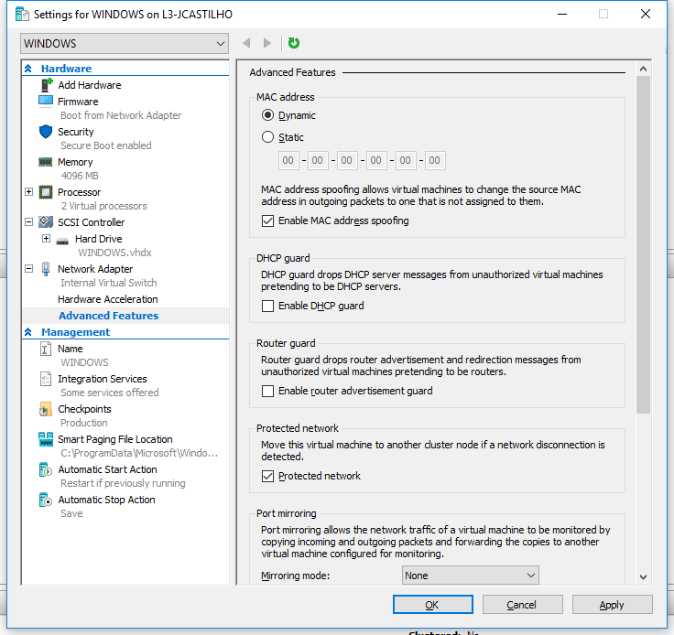Click the Apply button

pos(612,605)
